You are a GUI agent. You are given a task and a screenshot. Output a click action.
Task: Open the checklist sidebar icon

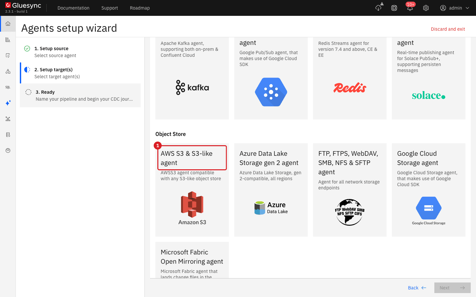coord(8,135)
